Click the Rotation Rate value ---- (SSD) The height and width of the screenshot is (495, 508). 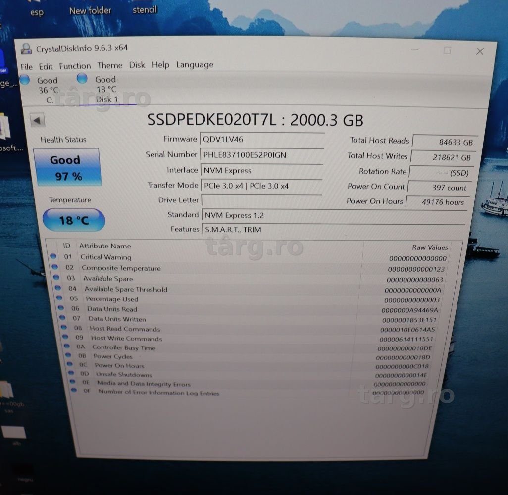tap(441, 173)
